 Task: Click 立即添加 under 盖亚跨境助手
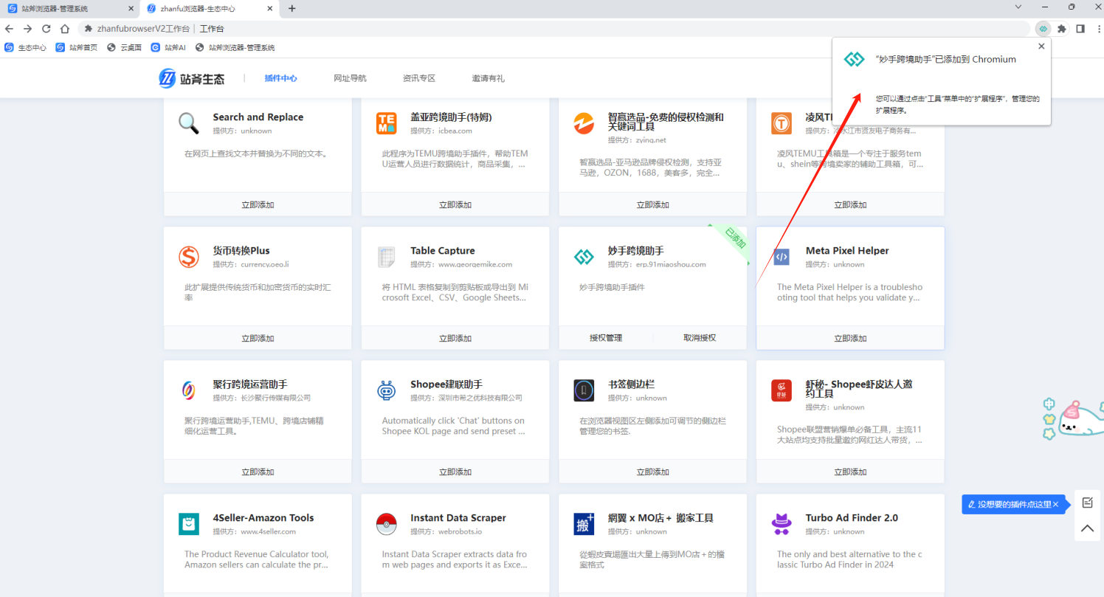tap(455, 205)
